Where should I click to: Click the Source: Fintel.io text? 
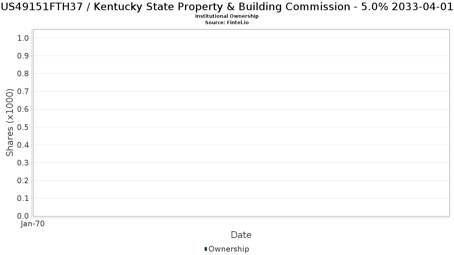click(x=227, y=23)
